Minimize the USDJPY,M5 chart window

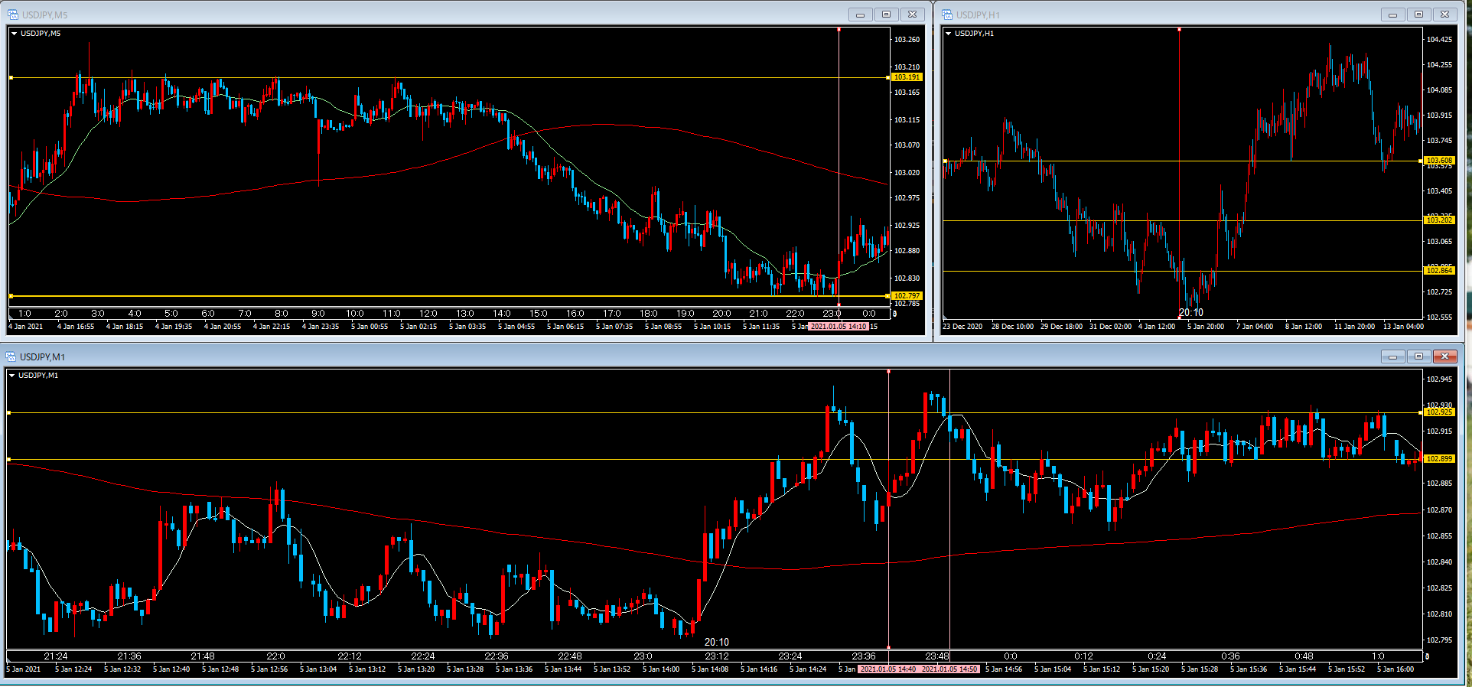(860, 15)
